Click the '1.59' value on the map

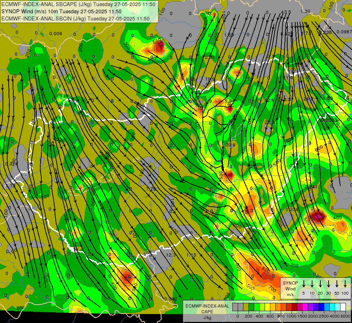(229, 35)
